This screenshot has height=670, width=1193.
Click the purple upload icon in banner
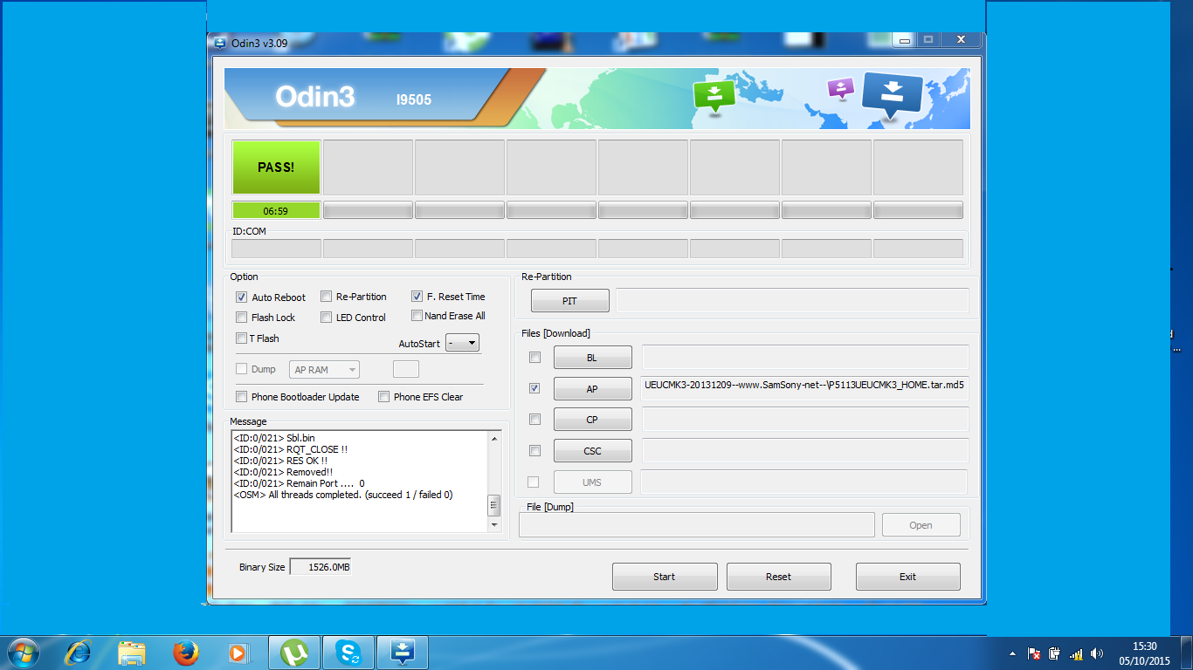tap(841, 88)
